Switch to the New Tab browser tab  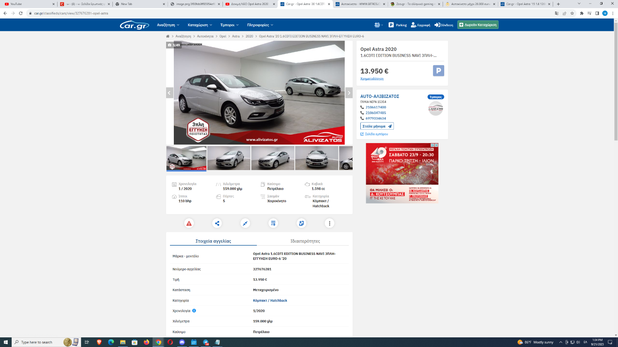(140, 4)
